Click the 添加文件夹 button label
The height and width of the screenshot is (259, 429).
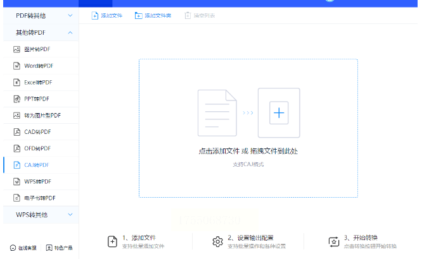158,16
